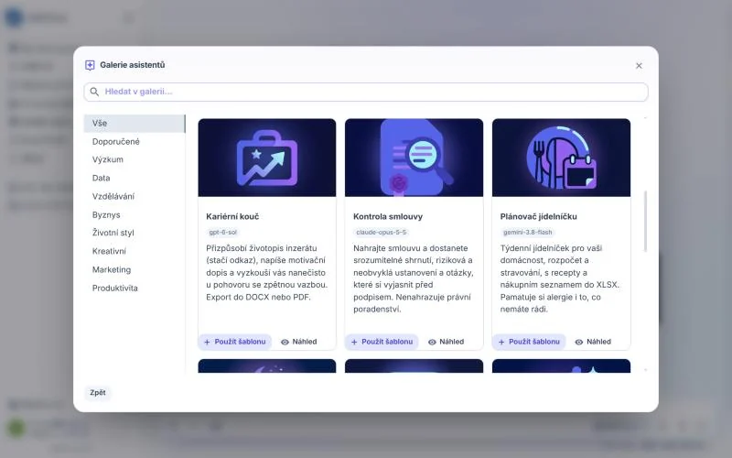This screenshot has width=732, height=458.
Task: Focus the Hledat v galerii search field
Action: [x=365, y=92]
